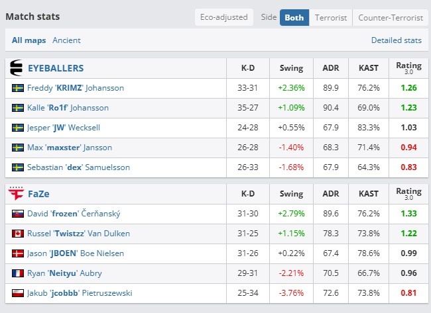Viewport: 431px width, 313px height.
Task: Open Kalle 'Ro1f' Johansson's player profile
Action: point(68,108)
